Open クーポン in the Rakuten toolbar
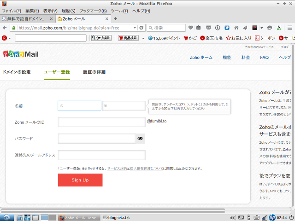 (x=265, y=38)
